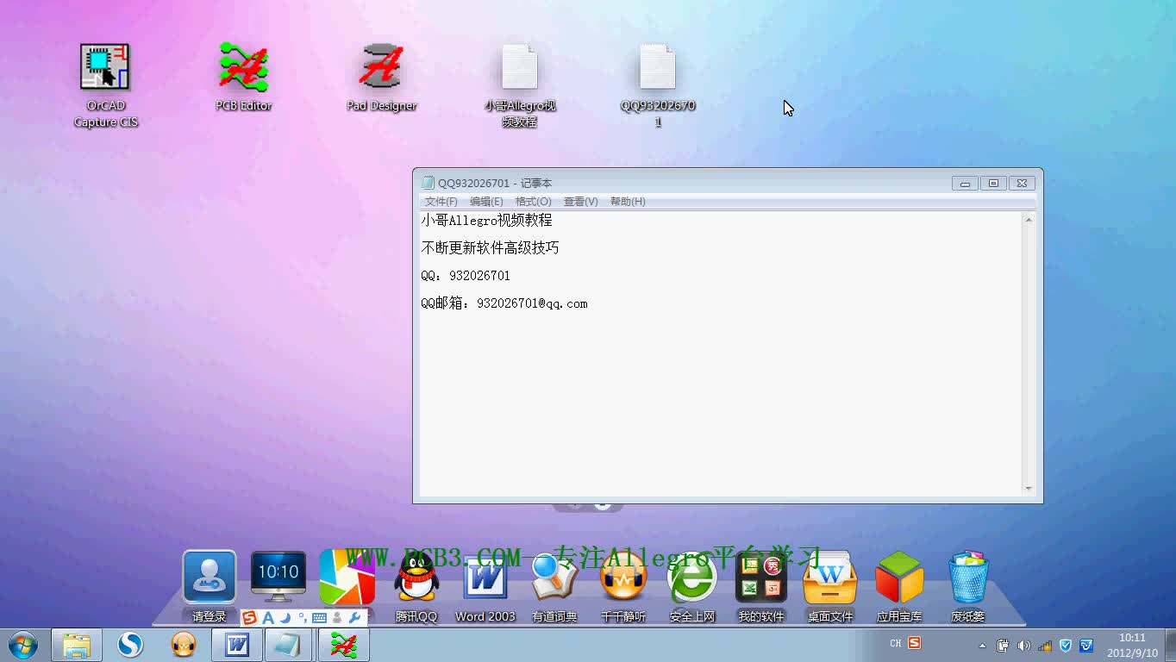Launch 腾讯QQ penguin icon in dock

click(416, 586)
